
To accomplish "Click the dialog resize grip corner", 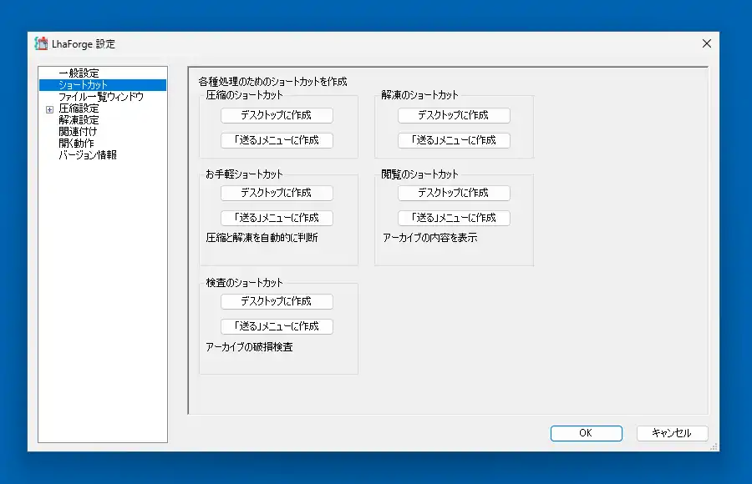I will [x=714, y=446].
